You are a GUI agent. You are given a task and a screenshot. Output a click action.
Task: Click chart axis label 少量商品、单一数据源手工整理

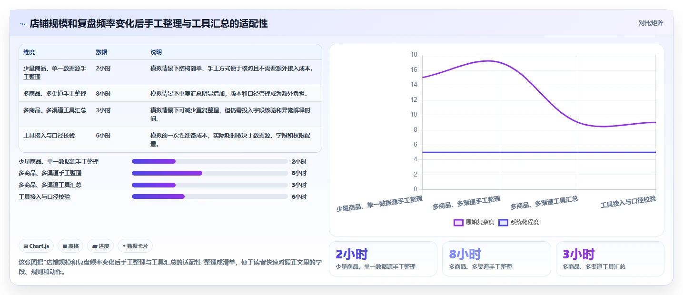[x=379, y=204]
